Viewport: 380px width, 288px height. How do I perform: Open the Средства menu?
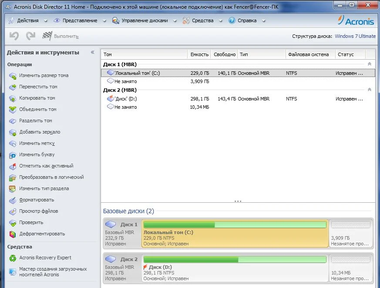[x=202, y=20]
